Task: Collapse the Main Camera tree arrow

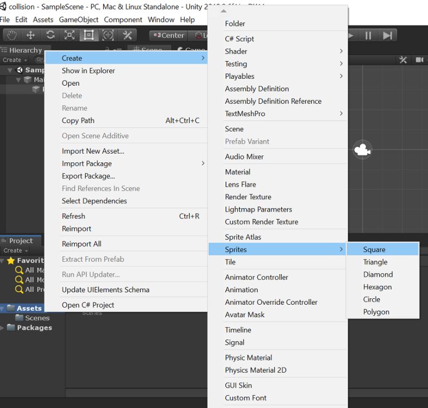Action: click(19, 80)
